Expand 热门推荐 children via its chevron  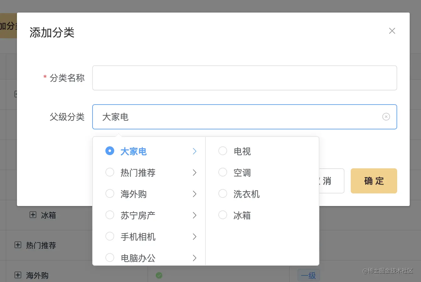click(195, 172)
